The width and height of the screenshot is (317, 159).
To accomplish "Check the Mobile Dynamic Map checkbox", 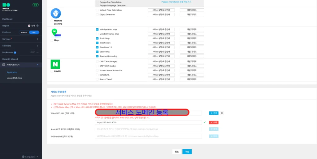I will pos(97,34).
